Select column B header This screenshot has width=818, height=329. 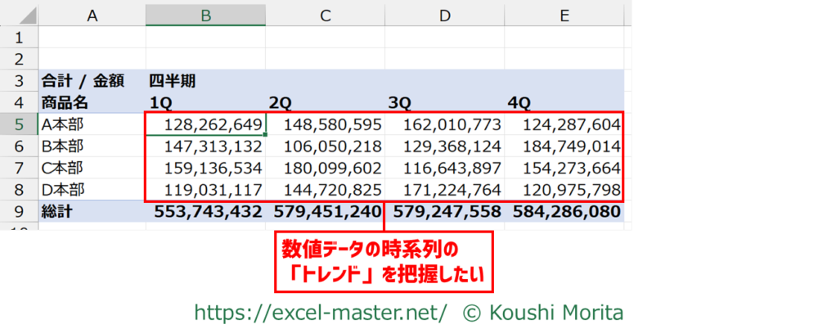point(205,15)
